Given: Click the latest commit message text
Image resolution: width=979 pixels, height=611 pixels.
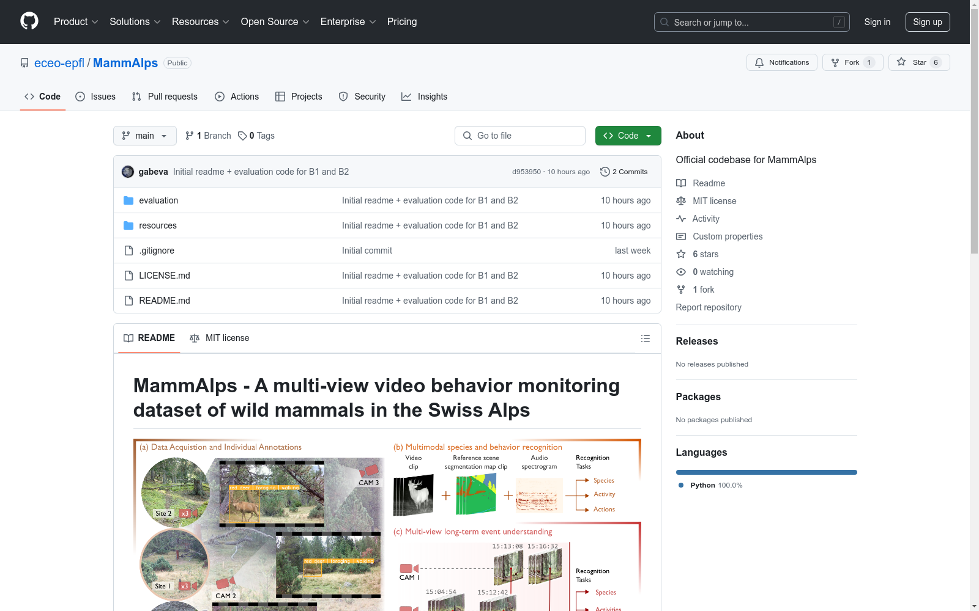Looking at the screenshot, I should [x=261, y=172].
